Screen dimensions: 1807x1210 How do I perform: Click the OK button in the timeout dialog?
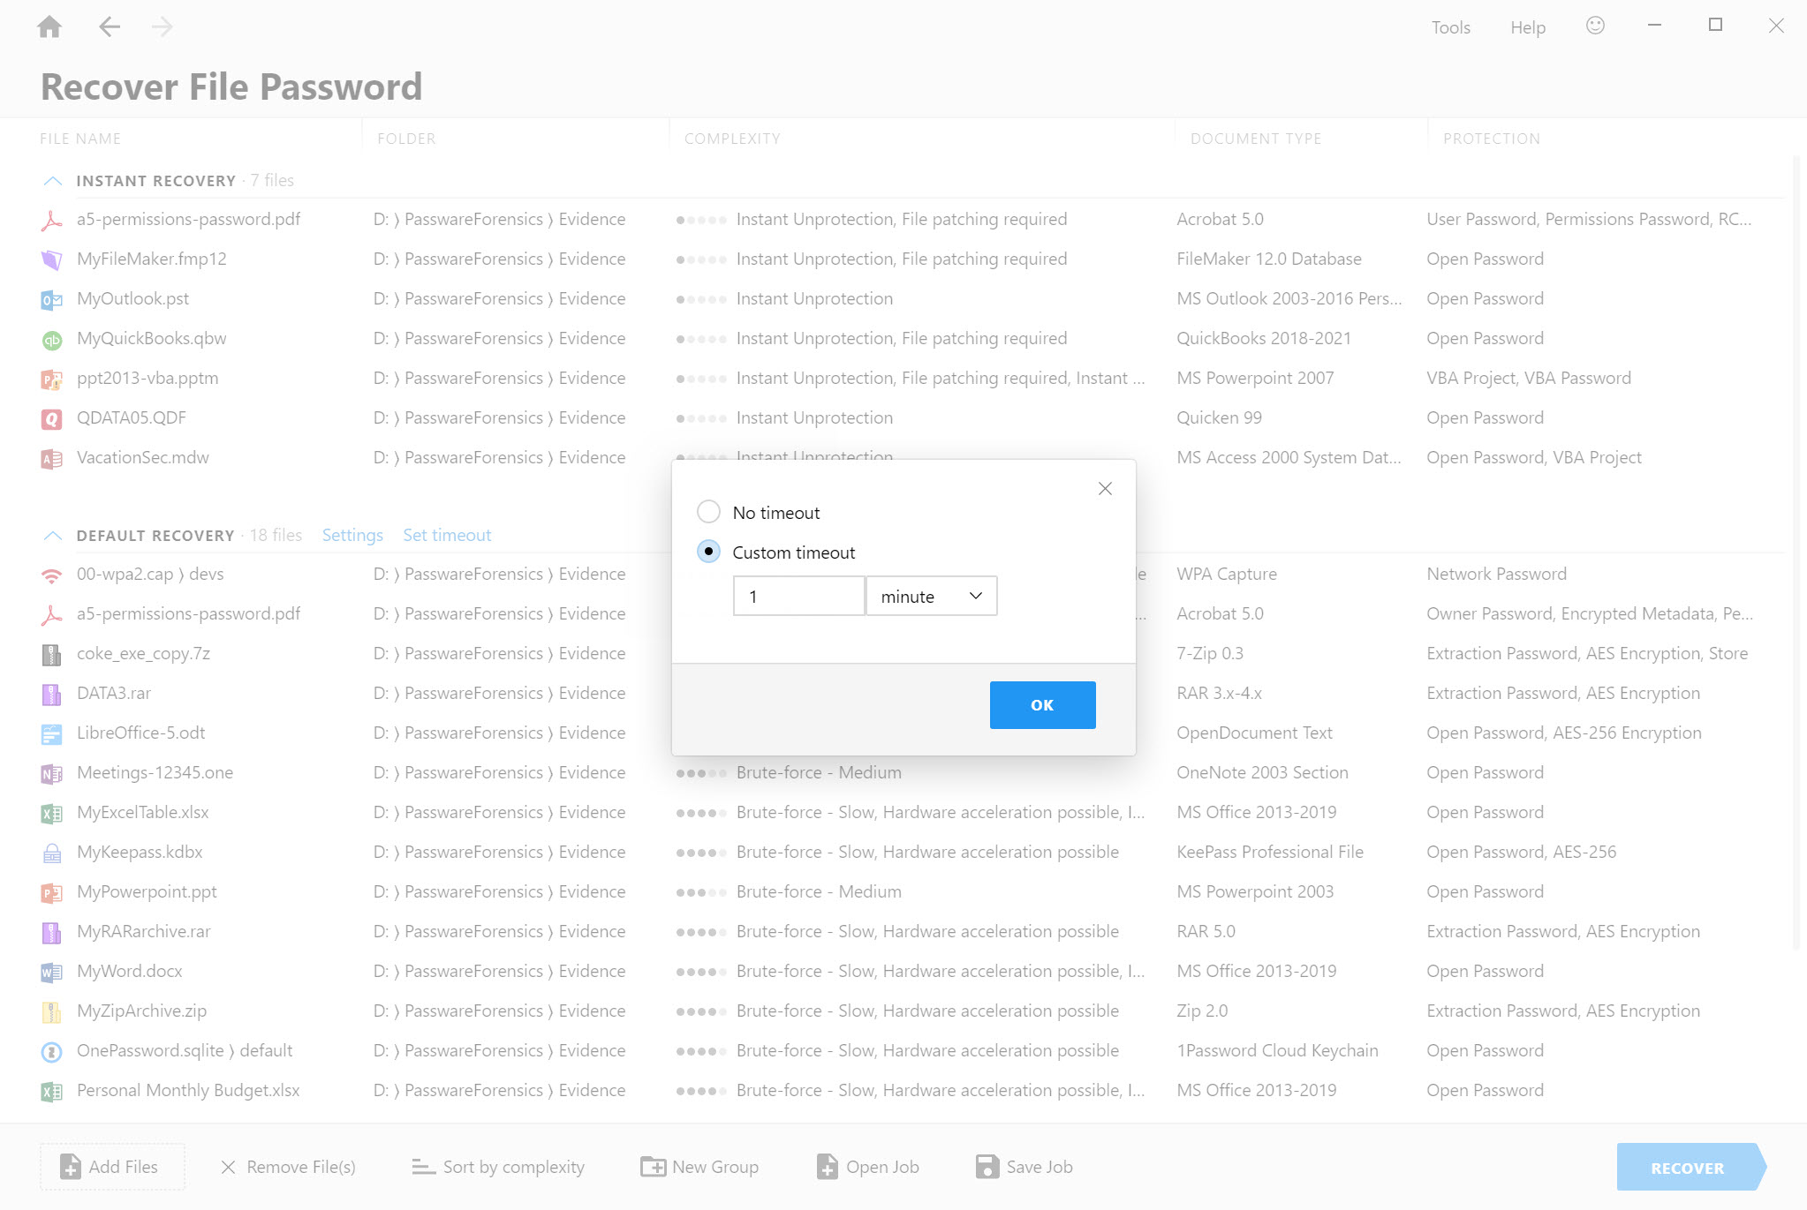[x=1040, y=703]
